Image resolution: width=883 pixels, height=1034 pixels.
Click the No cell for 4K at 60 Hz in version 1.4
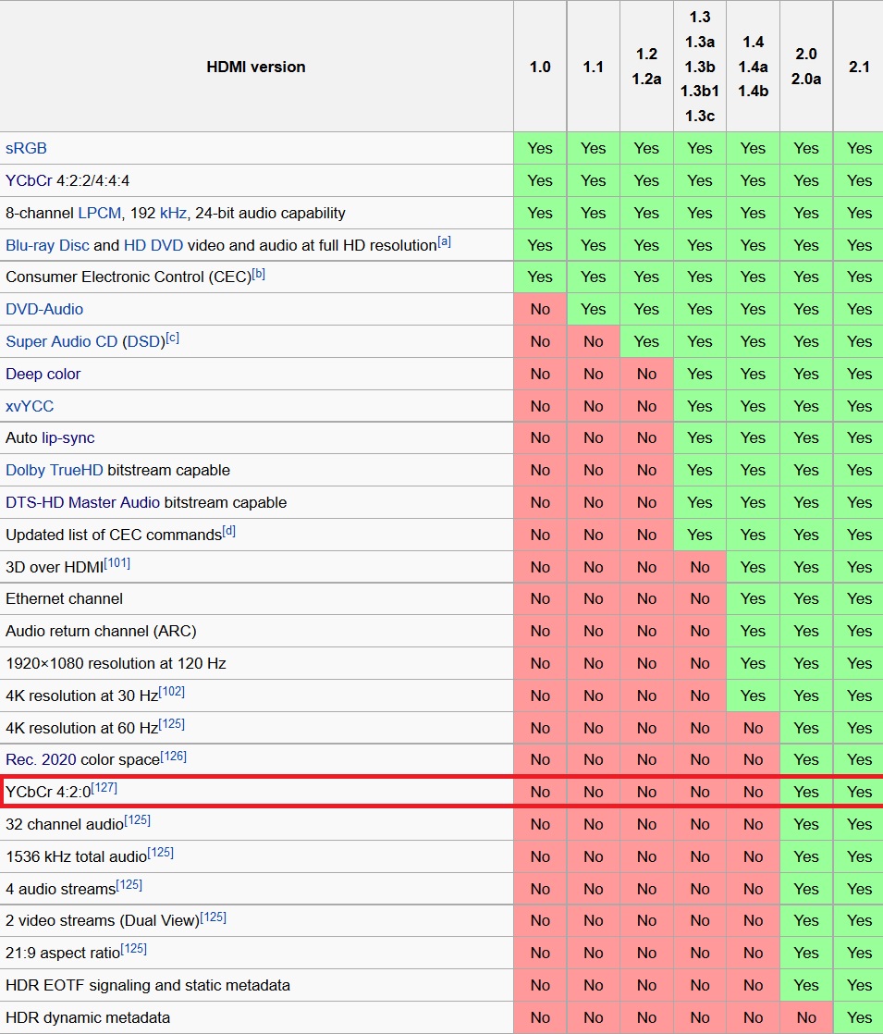(x=753, y=728)
